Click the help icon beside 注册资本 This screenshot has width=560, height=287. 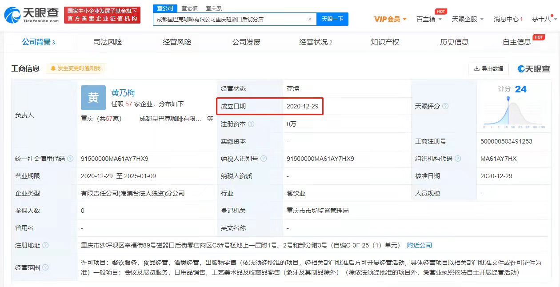tap(252, 124)
